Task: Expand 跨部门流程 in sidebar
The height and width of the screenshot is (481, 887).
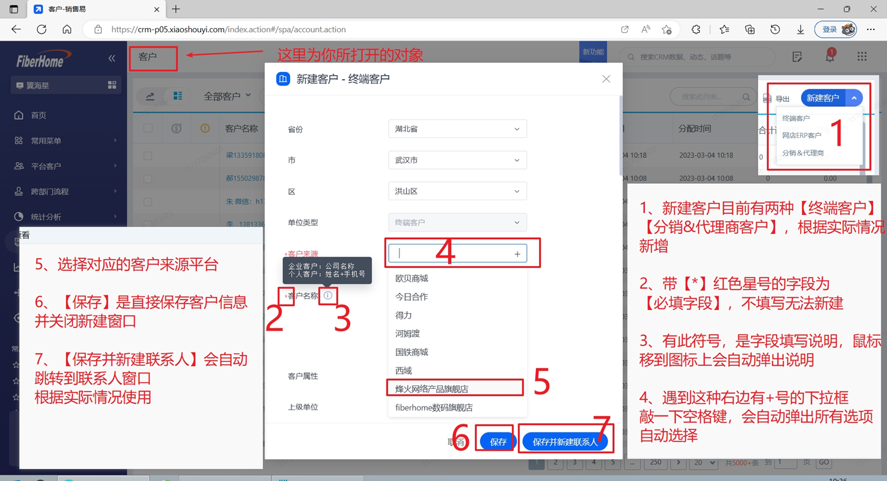Action: point(65,191)
